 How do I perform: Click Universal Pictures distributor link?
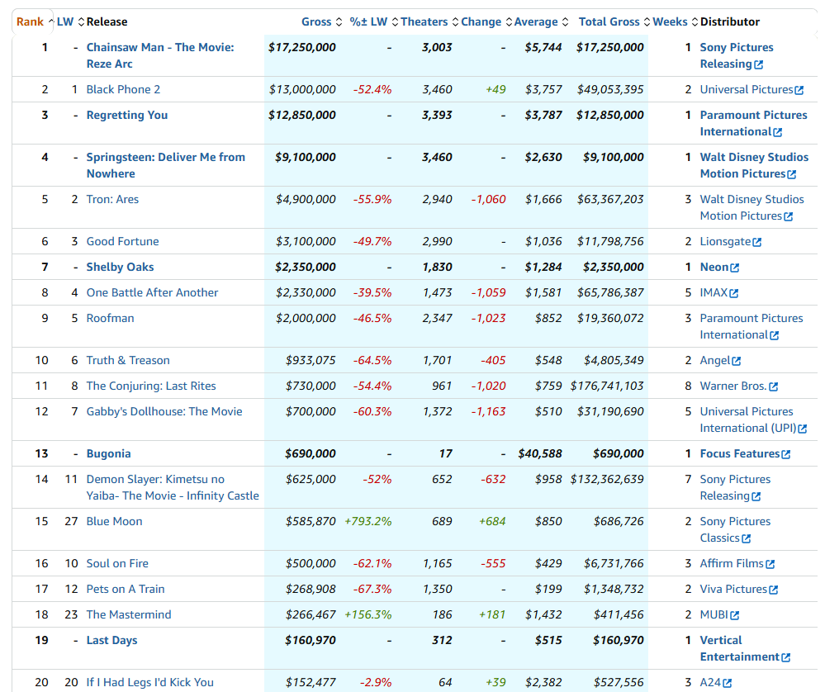coord(747,89)
